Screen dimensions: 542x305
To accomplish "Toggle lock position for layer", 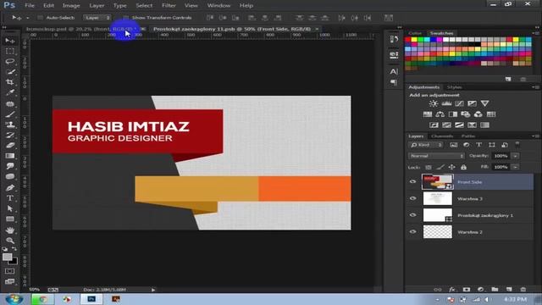I will pyautogui.click(x=451, y=168).
